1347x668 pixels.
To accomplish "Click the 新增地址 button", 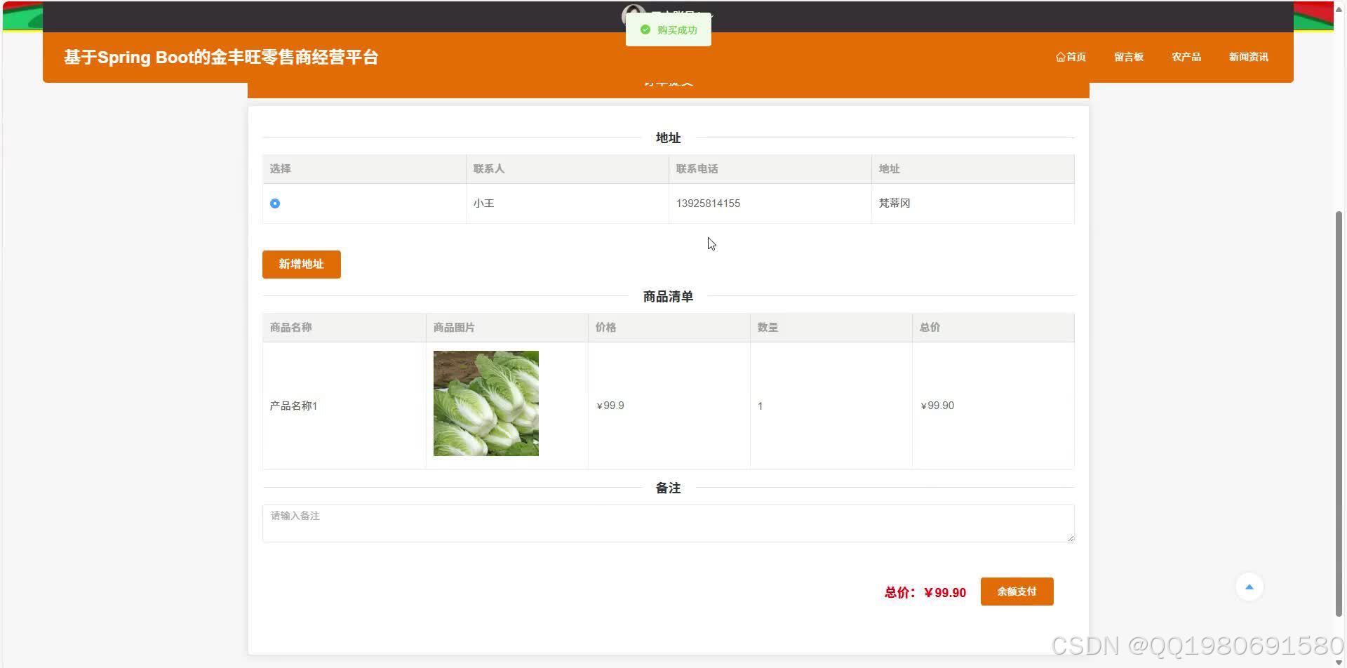I will point(301,265).
